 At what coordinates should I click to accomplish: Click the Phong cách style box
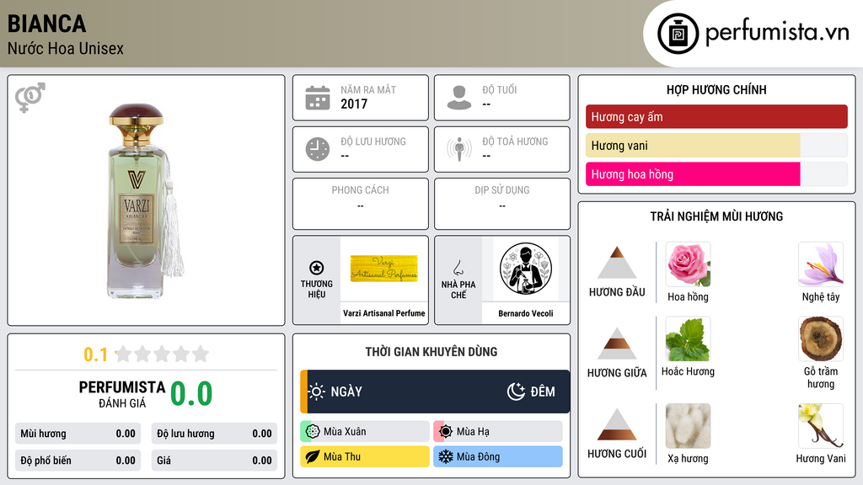coord(361,204)
